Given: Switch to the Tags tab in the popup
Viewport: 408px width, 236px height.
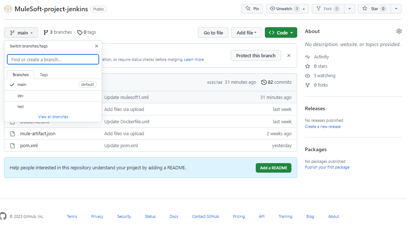Looking at the screenshot, I should pos(44,75).
